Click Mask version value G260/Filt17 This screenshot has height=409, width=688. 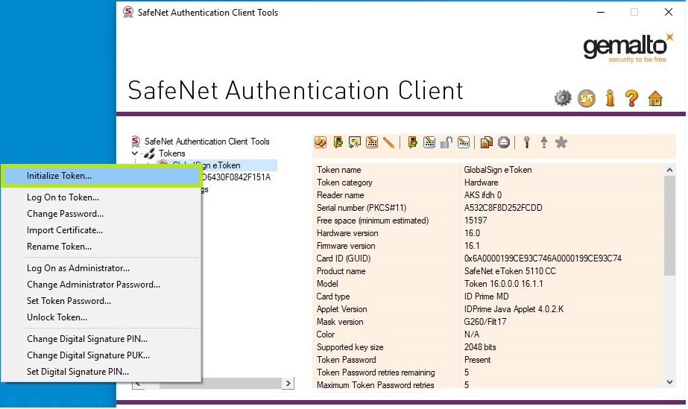tap(485, 322)
